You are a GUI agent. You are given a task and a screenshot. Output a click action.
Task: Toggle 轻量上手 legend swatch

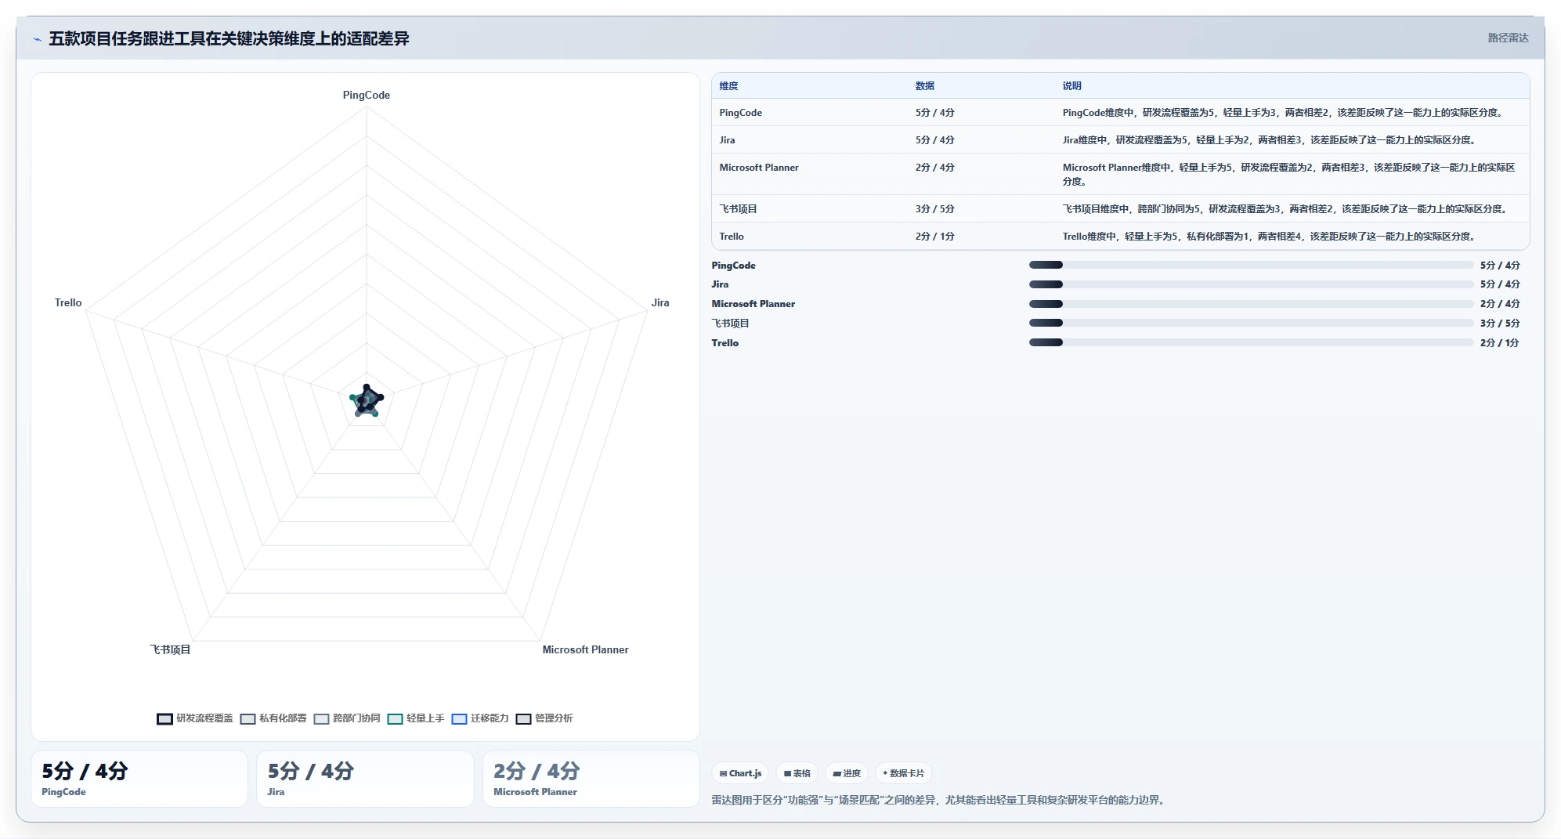tap(395, 718)
